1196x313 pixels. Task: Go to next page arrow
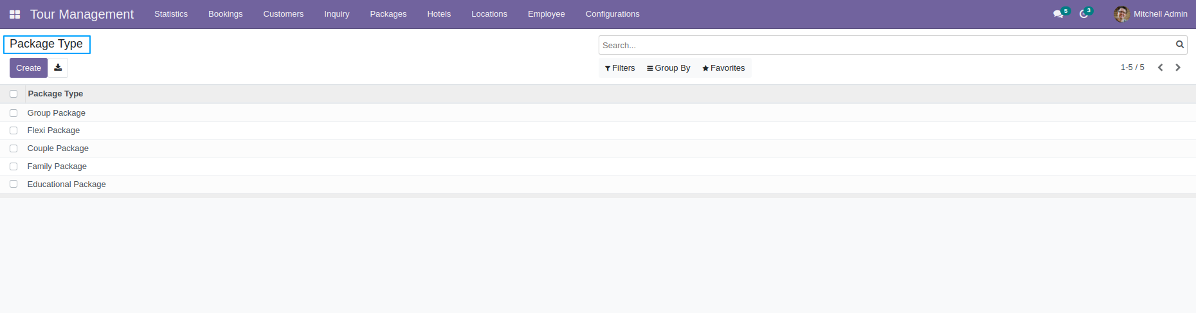point(1178,67)
